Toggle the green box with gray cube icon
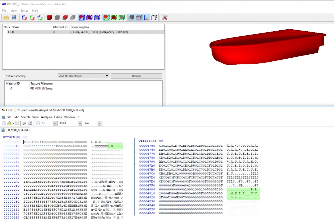 [122, 17]
